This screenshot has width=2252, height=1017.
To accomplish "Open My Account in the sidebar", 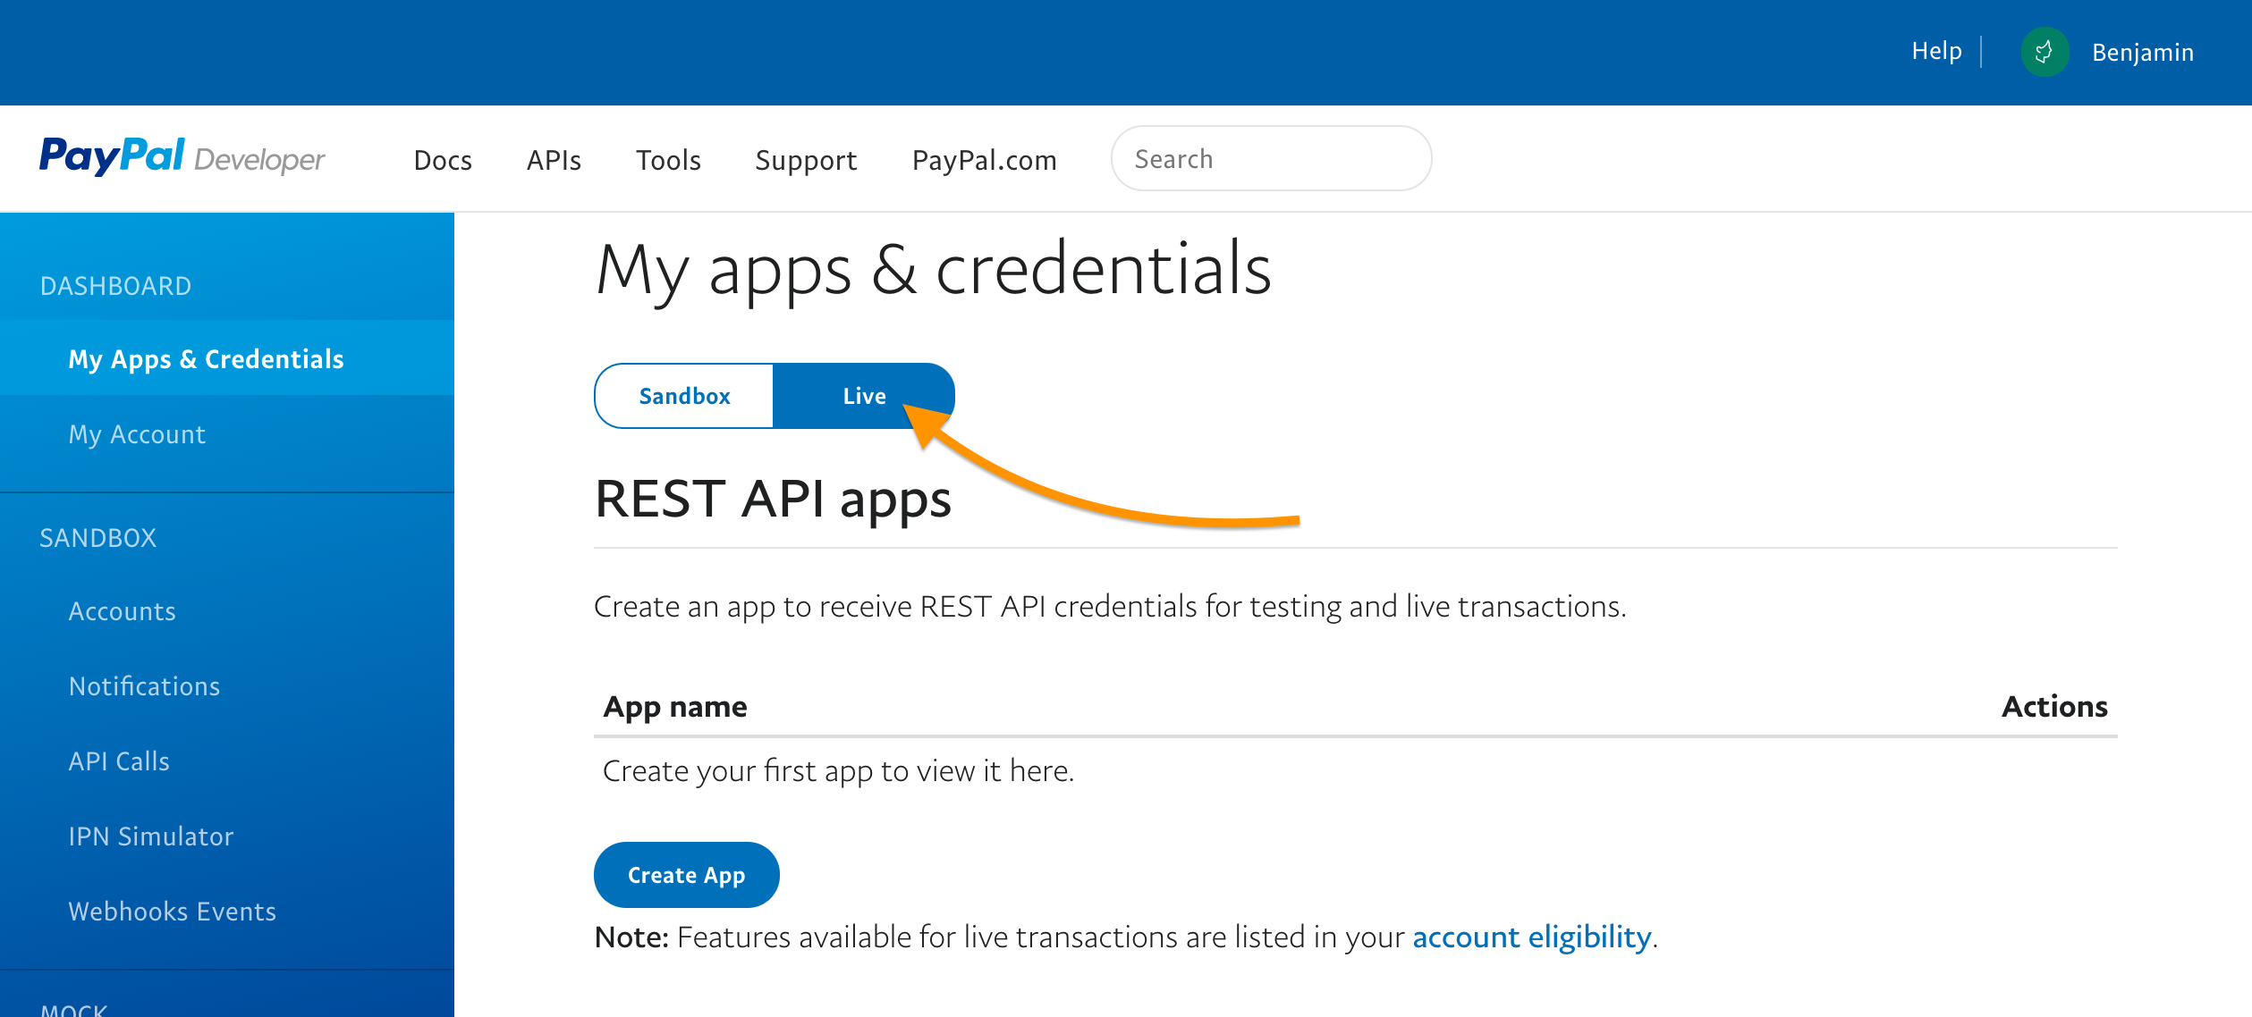I will point(137,433).
